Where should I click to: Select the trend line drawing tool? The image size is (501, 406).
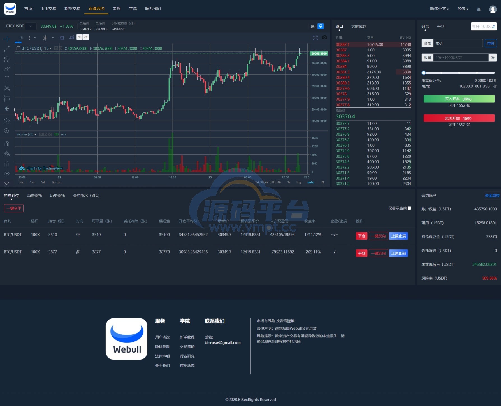click(7, 49)
